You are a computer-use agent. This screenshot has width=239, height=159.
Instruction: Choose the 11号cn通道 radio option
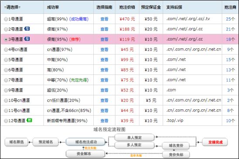(x=6, y=111)
